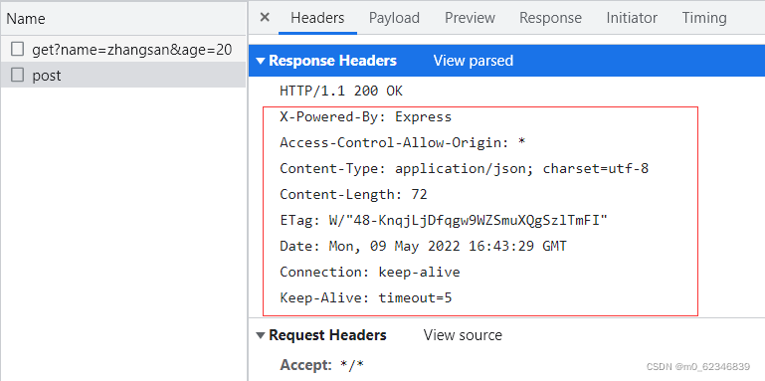Click the Content-Type application/json header line
Image resolution: width=765 pixels, height=381 pixels.
[x=464, y=169]
